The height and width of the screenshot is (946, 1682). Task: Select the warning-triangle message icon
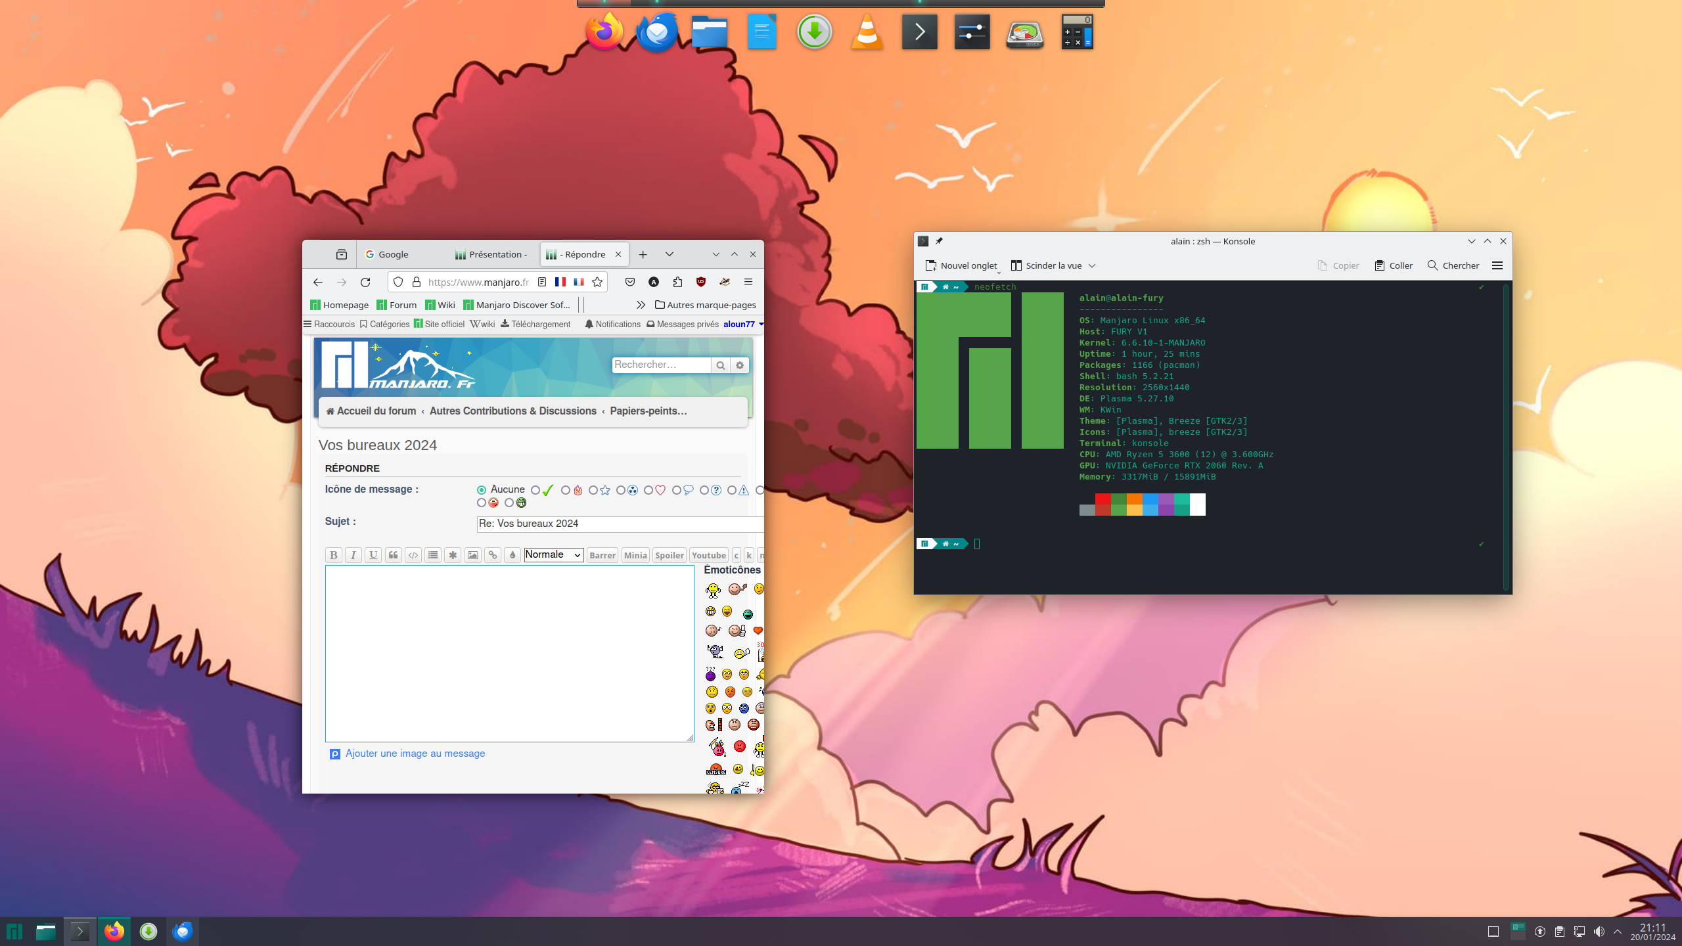732,490
